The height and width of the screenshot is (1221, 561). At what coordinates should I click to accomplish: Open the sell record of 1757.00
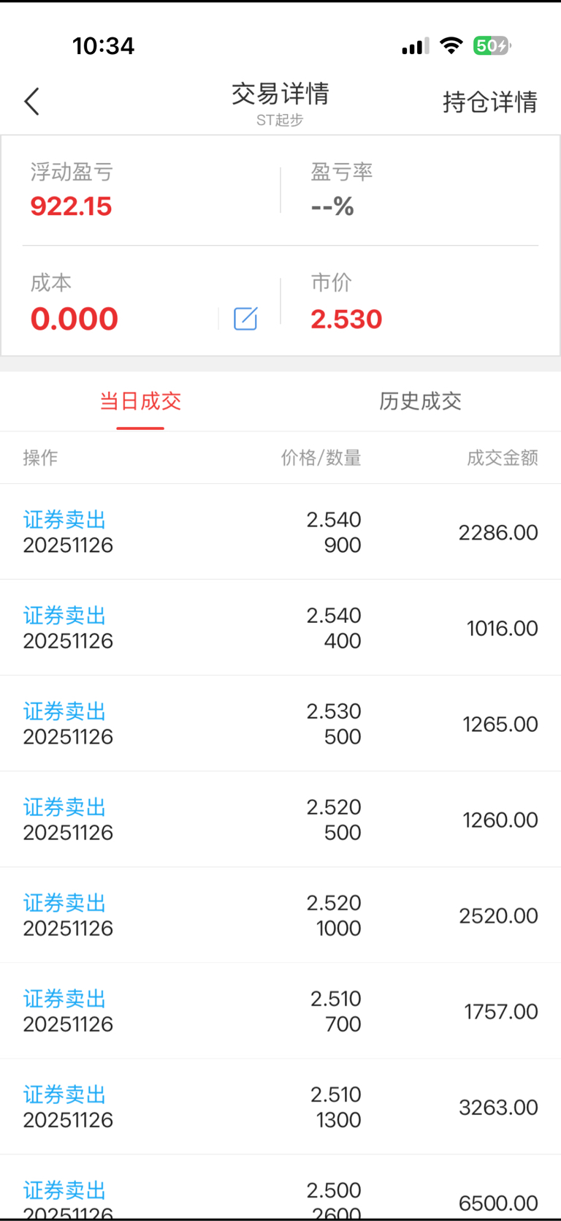click(x=280, y=1011)
